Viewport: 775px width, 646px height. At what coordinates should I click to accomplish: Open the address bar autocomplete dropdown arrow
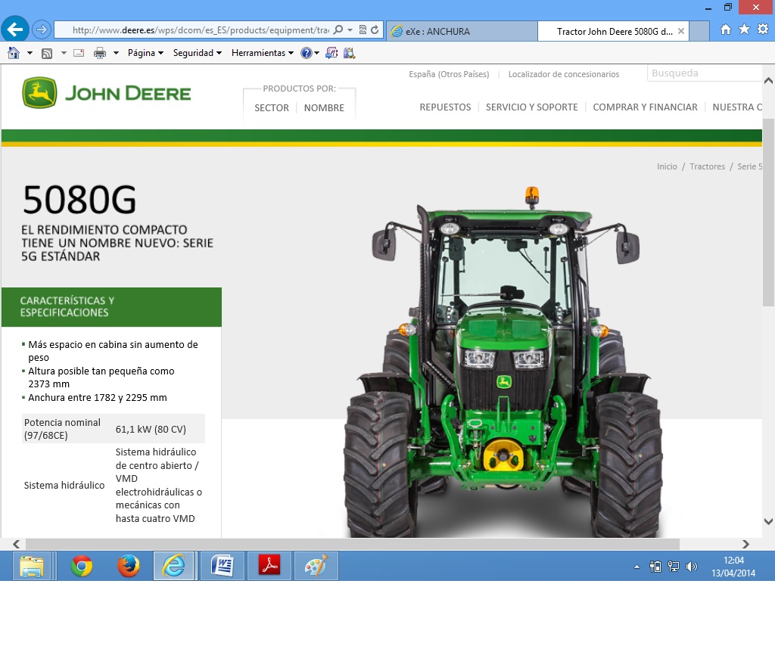(350, 30)
